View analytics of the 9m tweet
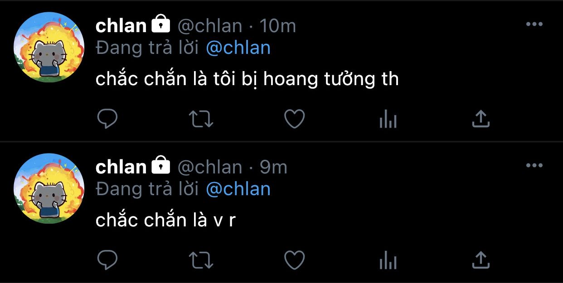The image size is (563, 283). (x=388, y=261)
